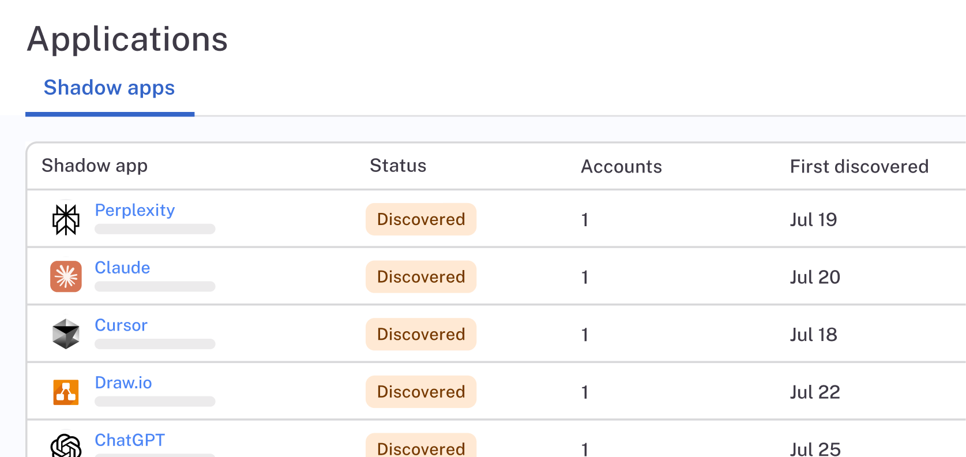This screenshot has height=457, width=966.
Task: Open the Draw.io app link
Action: (123, 383)
